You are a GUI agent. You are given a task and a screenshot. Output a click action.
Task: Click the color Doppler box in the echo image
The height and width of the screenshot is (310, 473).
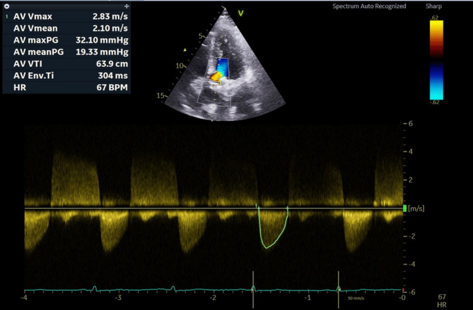215,82
